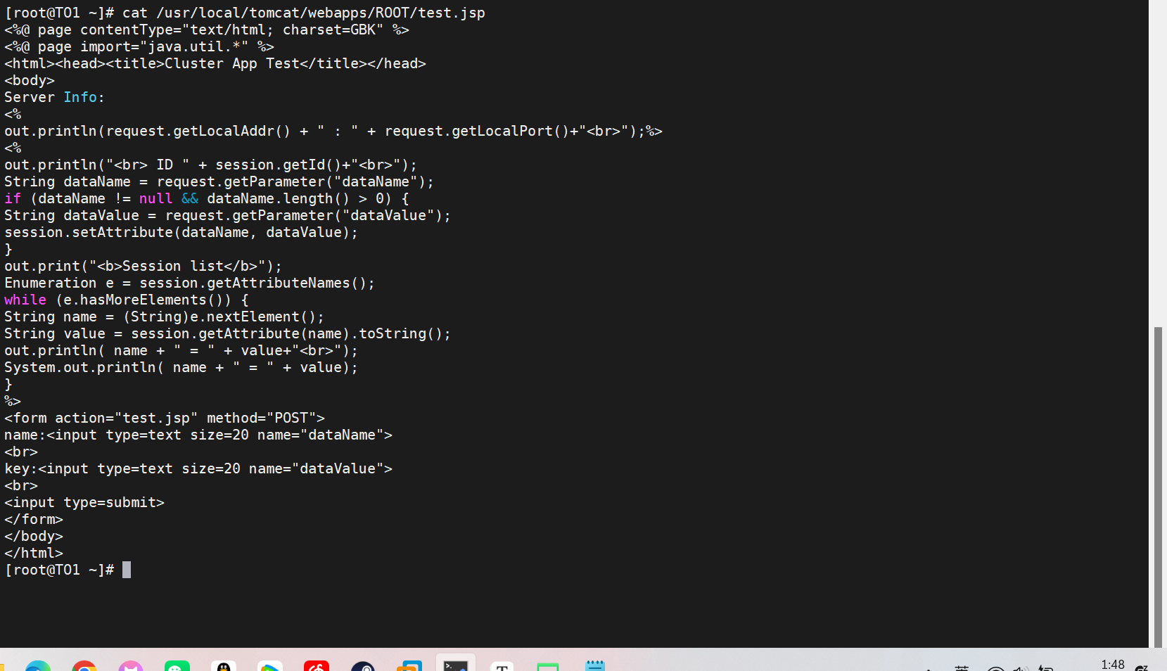
Task: Click the '</body>' closing tag line
Action: pos(34,536)
